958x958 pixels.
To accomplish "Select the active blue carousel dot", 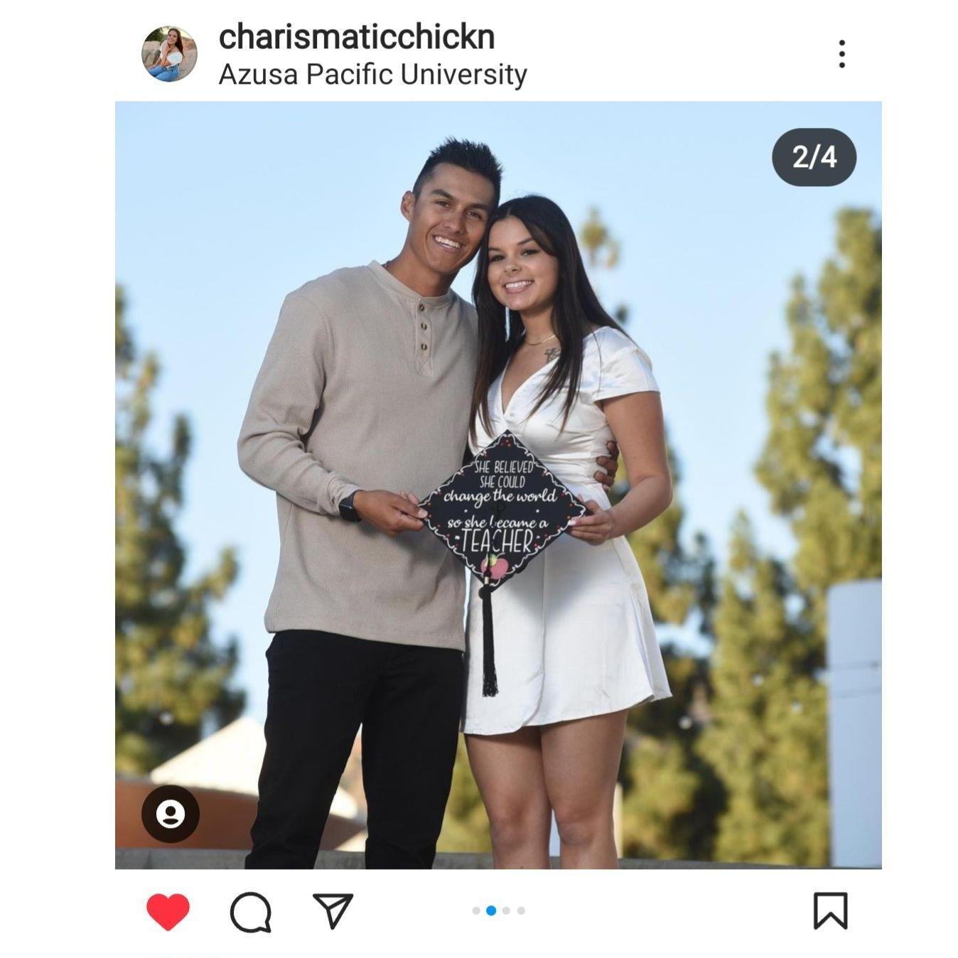I will point(491,910).
